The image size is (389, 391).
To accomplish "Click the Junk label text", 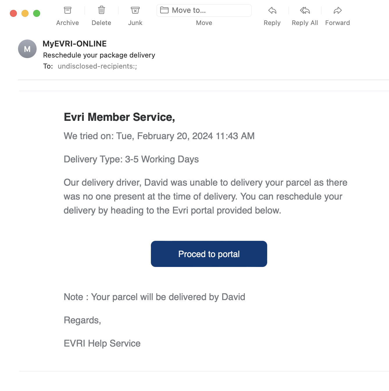I will [x=135, y=23].
